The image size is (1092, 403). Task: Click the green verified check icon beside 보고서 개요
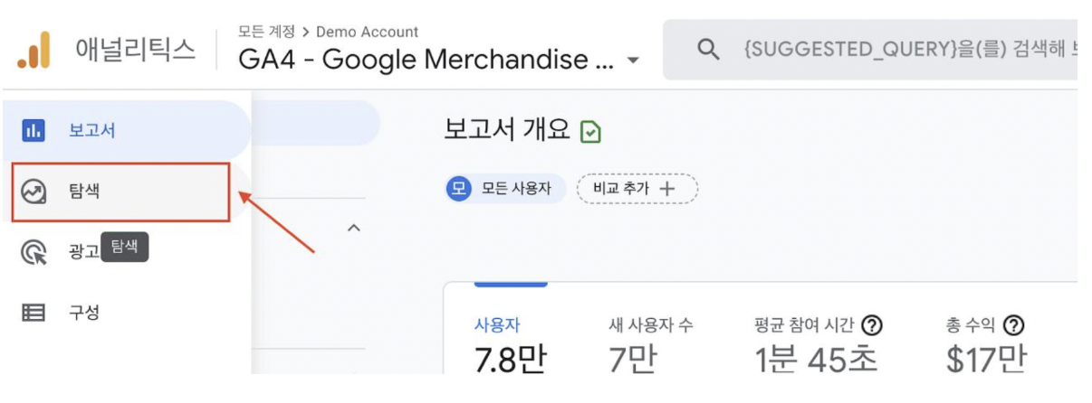coord(590,132)
